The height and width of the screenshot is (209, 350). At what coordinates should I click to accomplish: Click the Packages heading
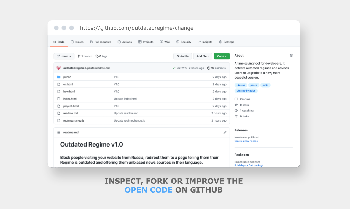click(242, 155)
